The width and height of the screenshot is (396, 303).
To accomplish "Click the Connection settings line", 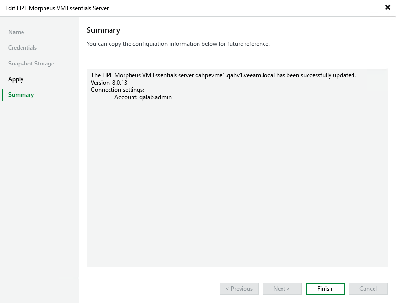I will (117, 90).
